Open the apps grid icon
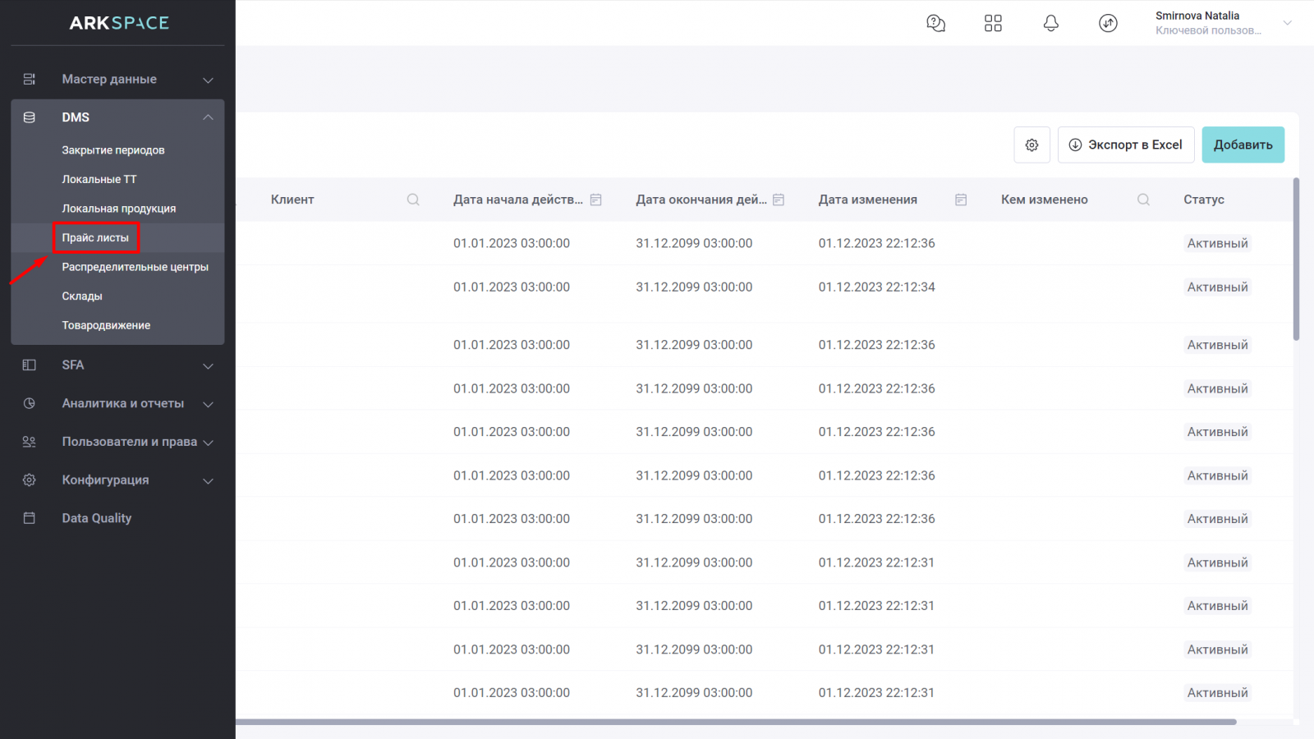The width and height of the screenshot is (1314, 739). [x=993, y=23]
